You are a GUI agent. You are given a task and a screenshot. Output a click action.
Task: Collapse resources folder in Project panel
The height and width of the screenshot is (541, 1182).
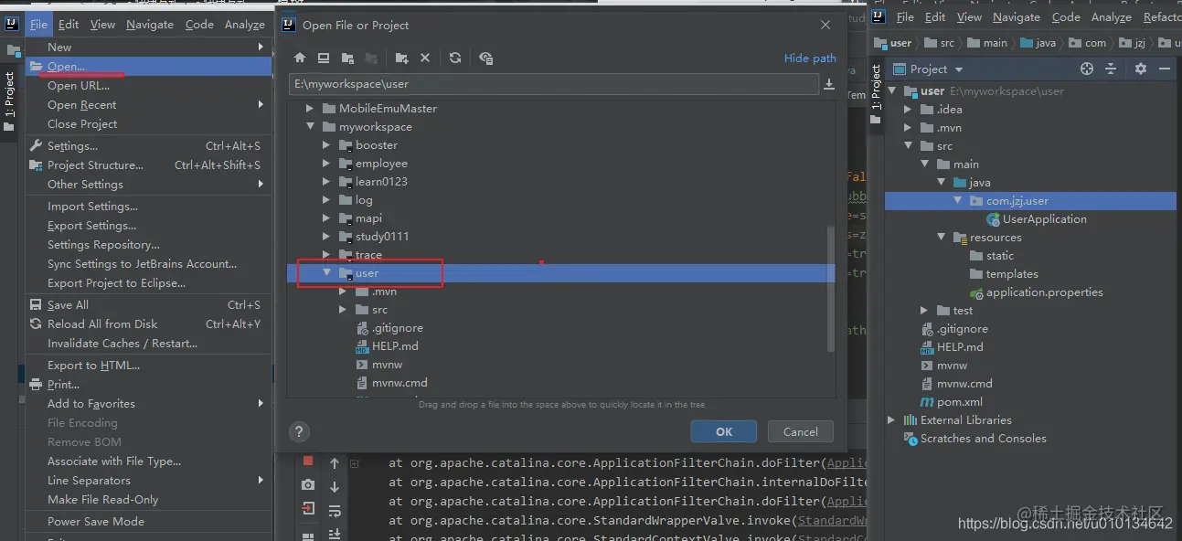click(941, 238)
